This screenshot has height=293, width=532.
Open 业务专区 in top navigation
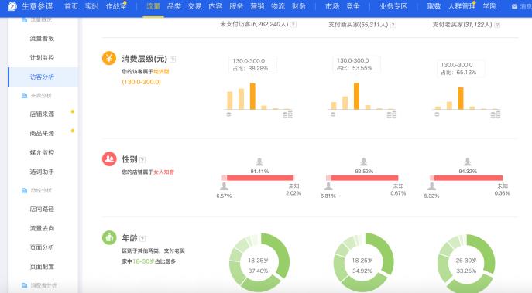pos(393,6)
